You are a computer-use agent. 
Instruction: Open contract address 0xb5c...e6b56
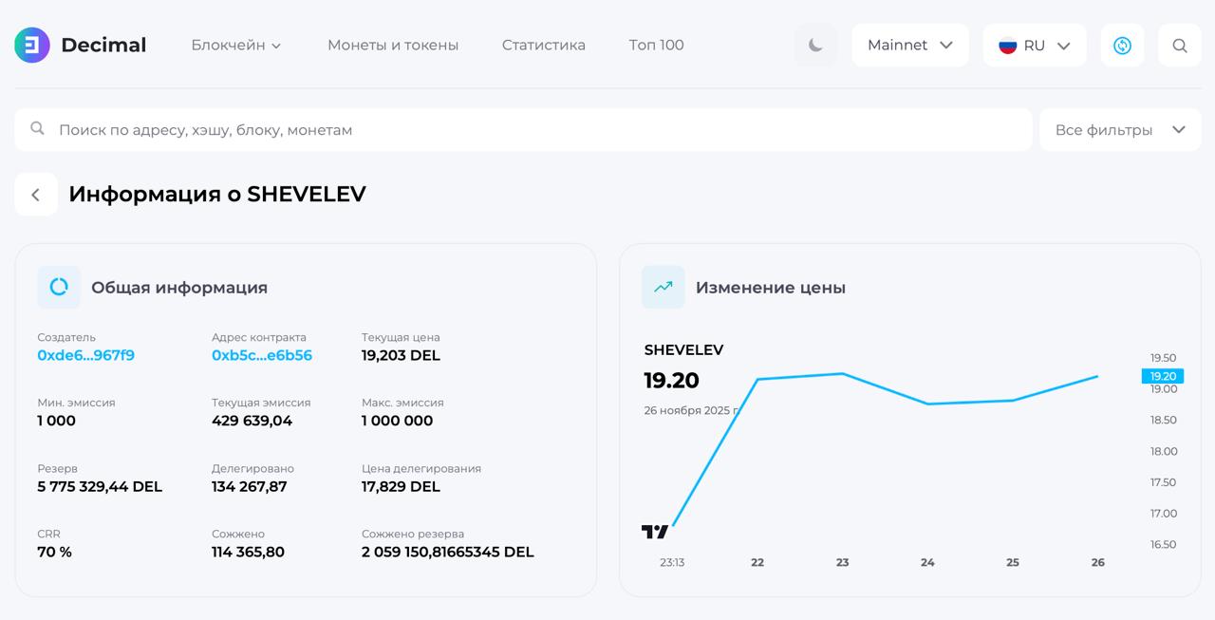point(262,355)
